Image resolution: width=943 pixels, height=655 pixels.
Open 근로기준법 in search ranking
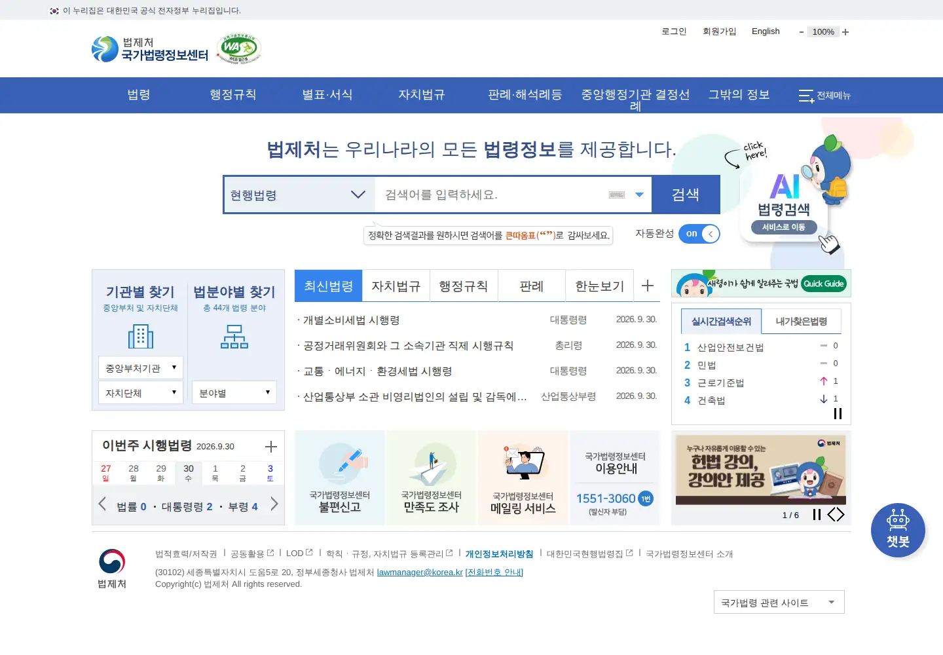(721, 383)
